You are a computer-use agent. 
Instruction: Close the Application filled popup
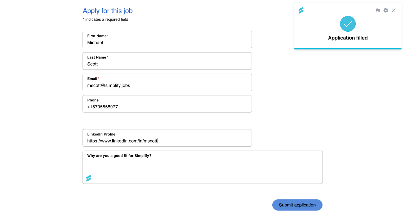(x=394, y=10)
